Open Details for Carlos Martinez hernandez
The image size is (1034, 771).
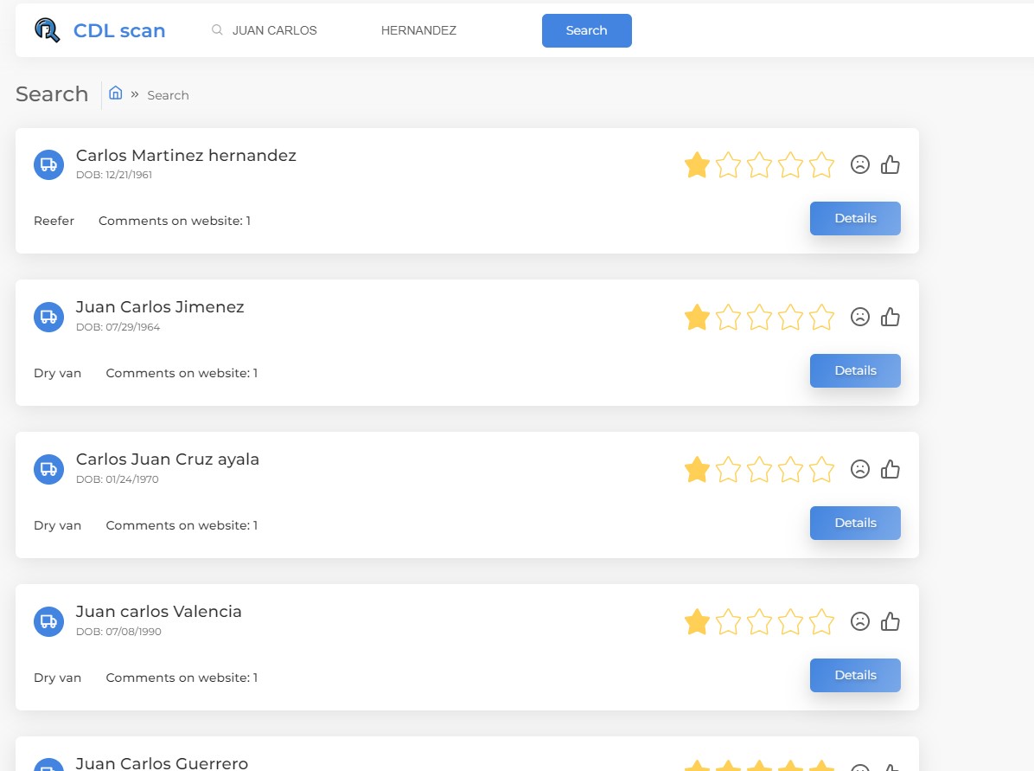click(855, 218)
